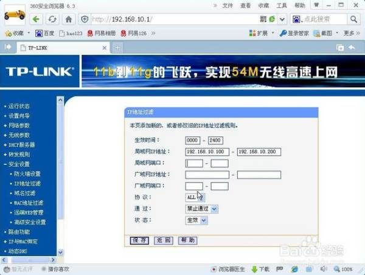365x275 pixels.
Task: Open the 通过 禁止通过 dropdown
Action: [x=202, y=209]
